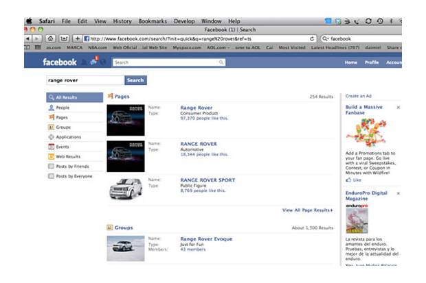Open the Bookmarks menu
This screenshot has width=426, height=283.
[153, 21]
